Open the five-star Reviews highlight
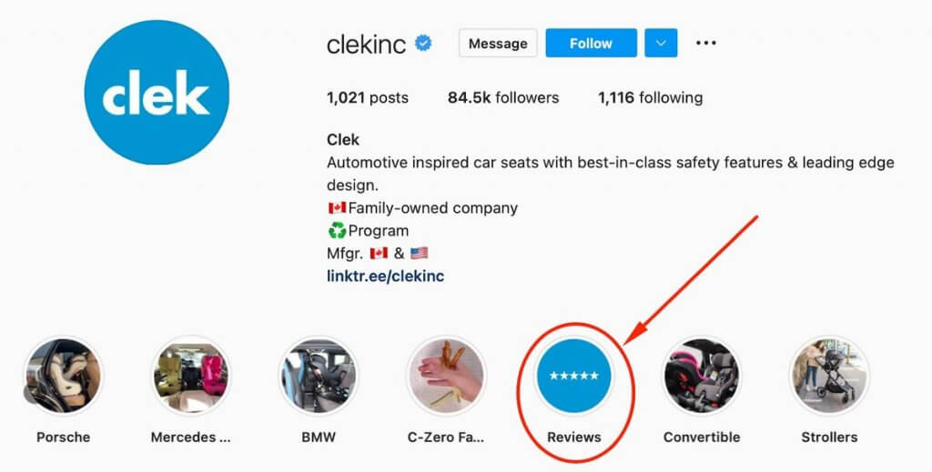The width and height of the screenshot is (932, 472). pyautogui.click(x=573, y=376)
